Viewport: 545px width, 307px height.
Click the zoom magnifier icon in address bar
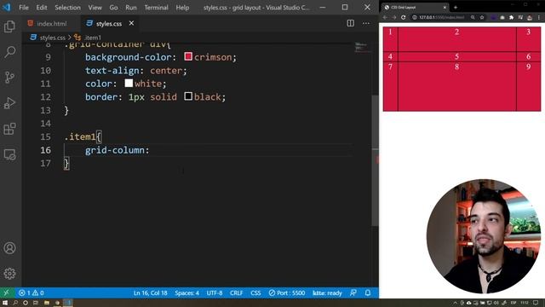(x=473, y=17)
